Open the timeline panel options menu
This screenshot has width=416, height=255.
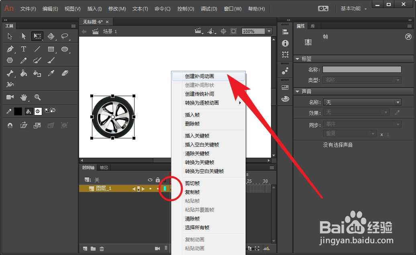[272, 167]
